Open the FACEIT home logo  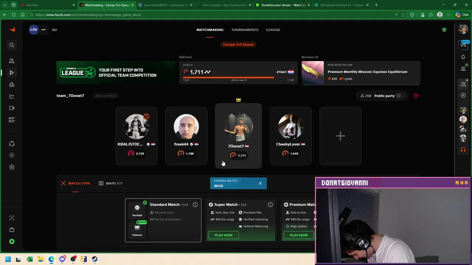[12, 29]
